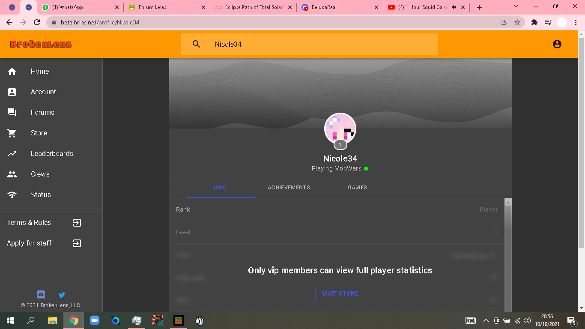Open the Crews people icon
Viewport: 585px width, 329px height.
coord(12,174)
